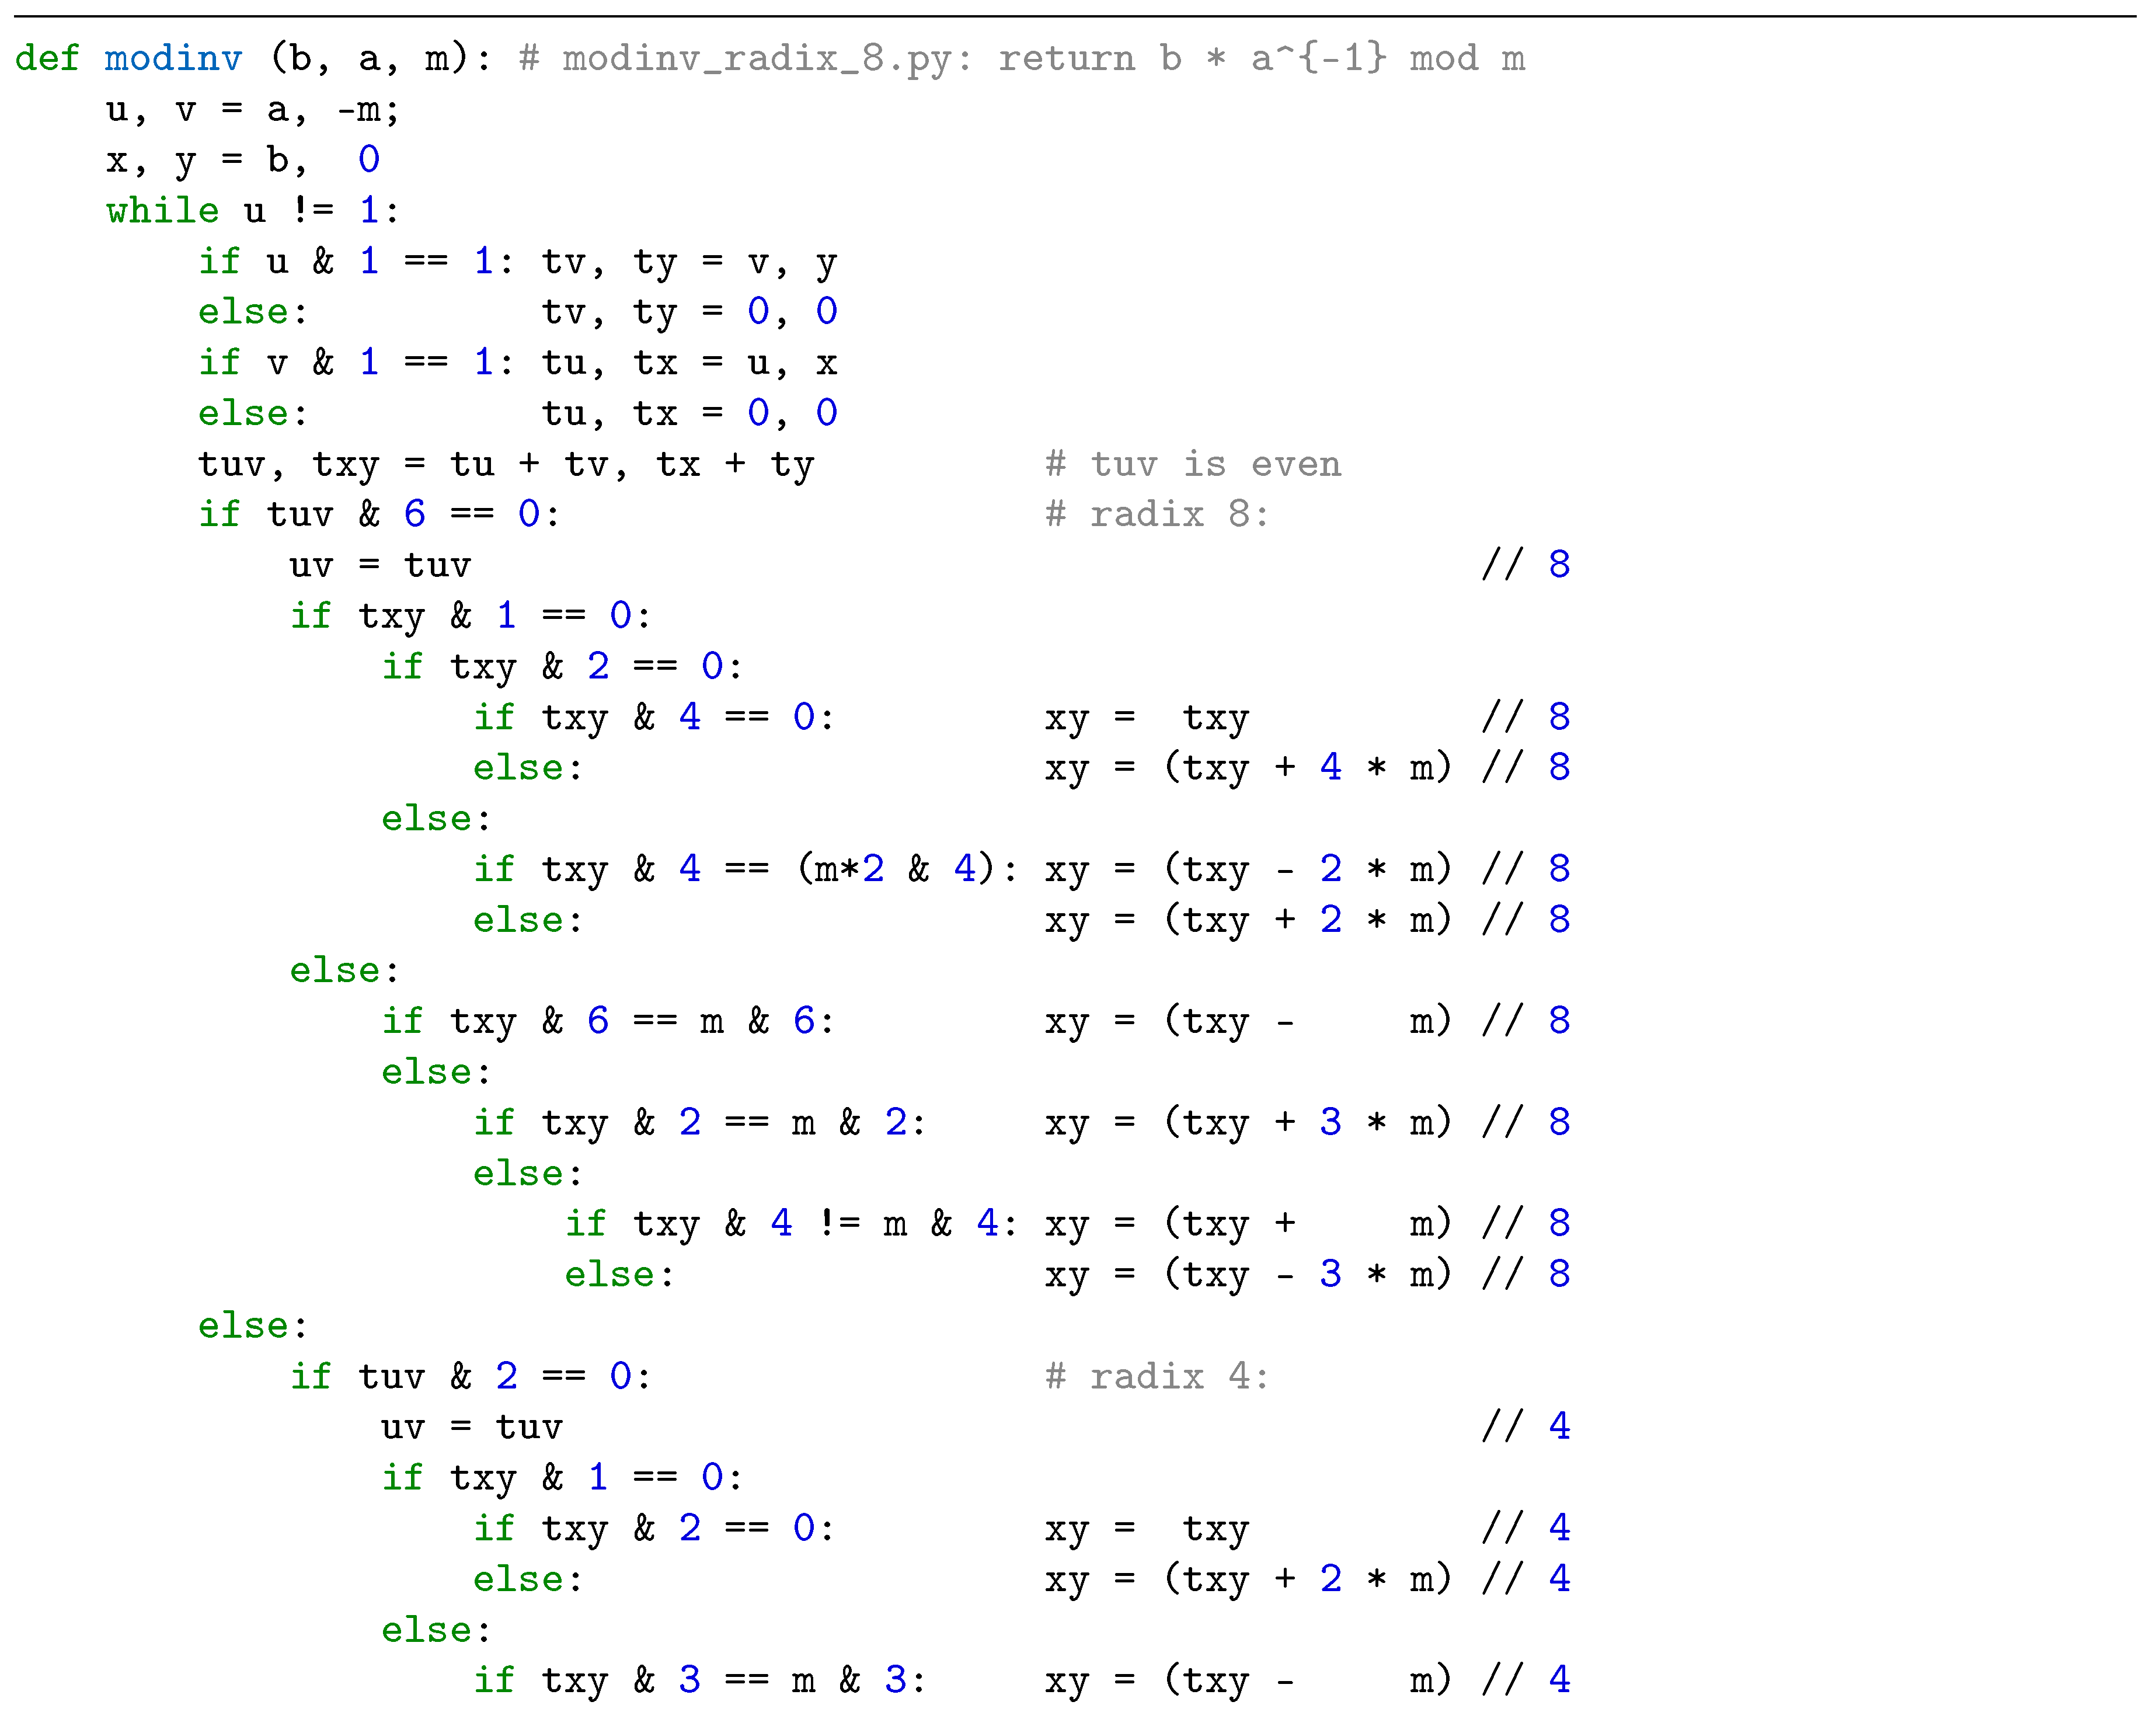Screen dimensions: 2156x1733
Task: Click the assignment 'xy = (txy + 2 * m) // 8'
Action: point(1307,920)
